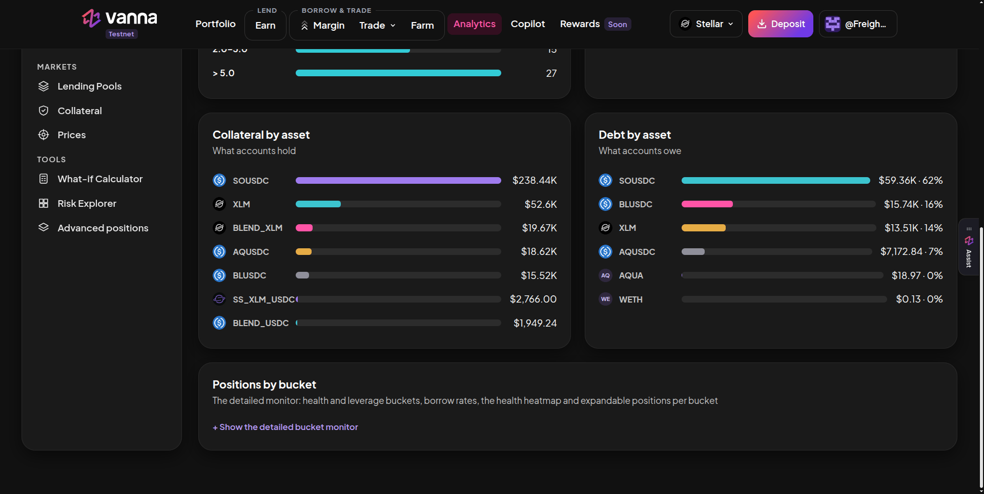984x494 pixels.
Task: Click the user avatar icon
Action: pyautogui.click(x=833, y=24)
